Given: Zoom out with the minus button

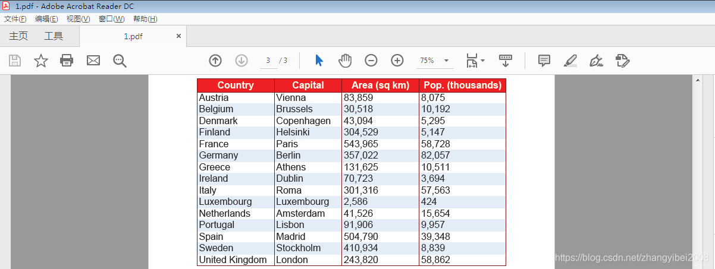Looking at the screenshot, I should coord(371,61).
